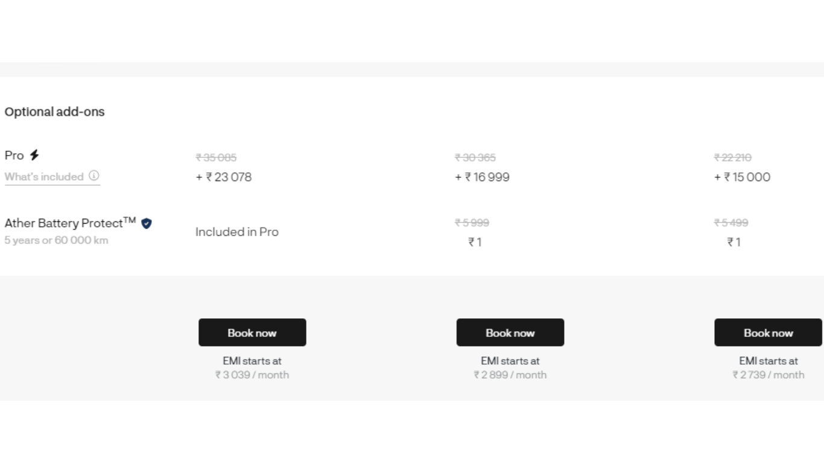Screen dimensions: 824x463
Task: Click the Ather Battery Protect label
Action: (x=70, y=223)
